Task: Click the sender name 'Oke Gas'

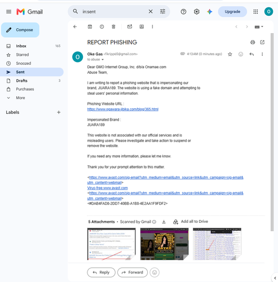Action: point(95,54)
